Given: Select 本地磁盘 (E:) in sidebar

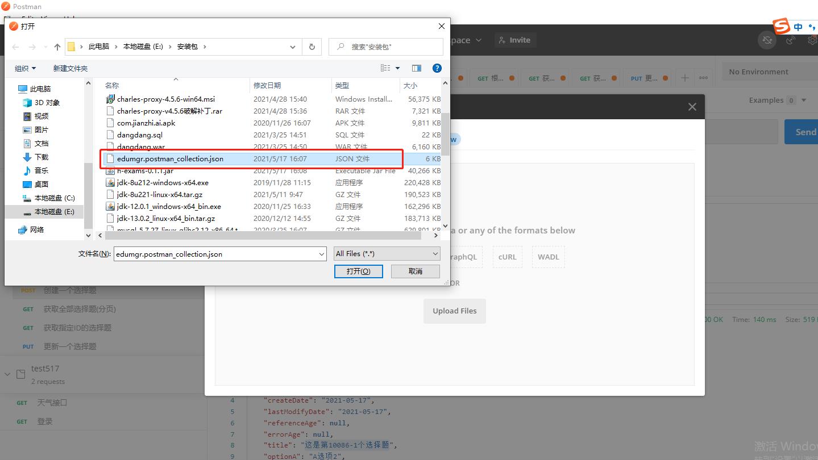Looking at the screenshot, I should tap(49, 211).
